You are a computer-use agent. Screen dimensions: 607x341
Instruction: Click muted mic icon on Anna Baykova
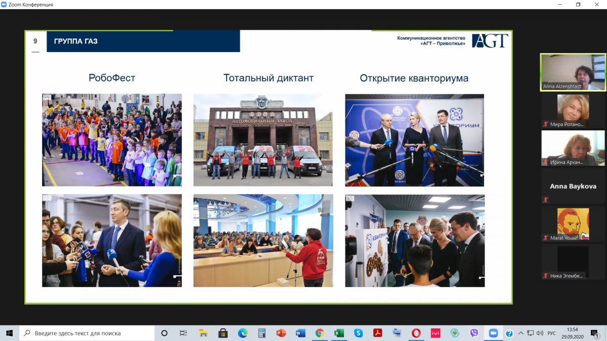tap(546, 200)
